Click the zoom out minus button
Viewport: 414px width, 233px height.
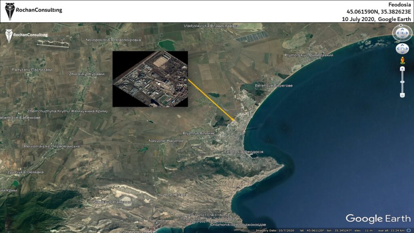pyautogui.click(x=402, y=95)
